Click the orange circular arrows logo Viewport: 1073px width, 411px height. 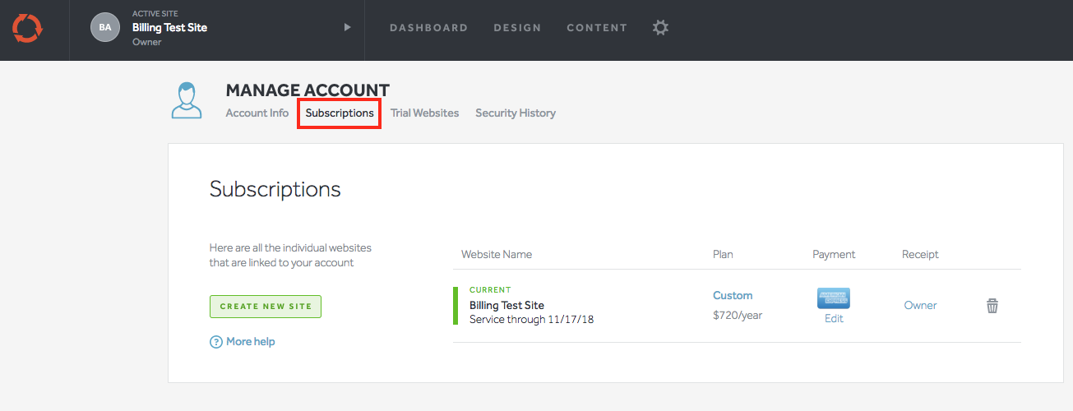[x=27, y=28]
